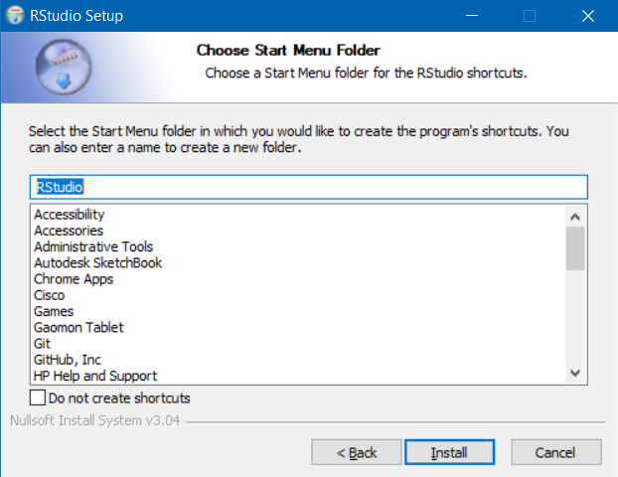Start installation with the Install button
The image size is (618, 477).
pos(449,452)
